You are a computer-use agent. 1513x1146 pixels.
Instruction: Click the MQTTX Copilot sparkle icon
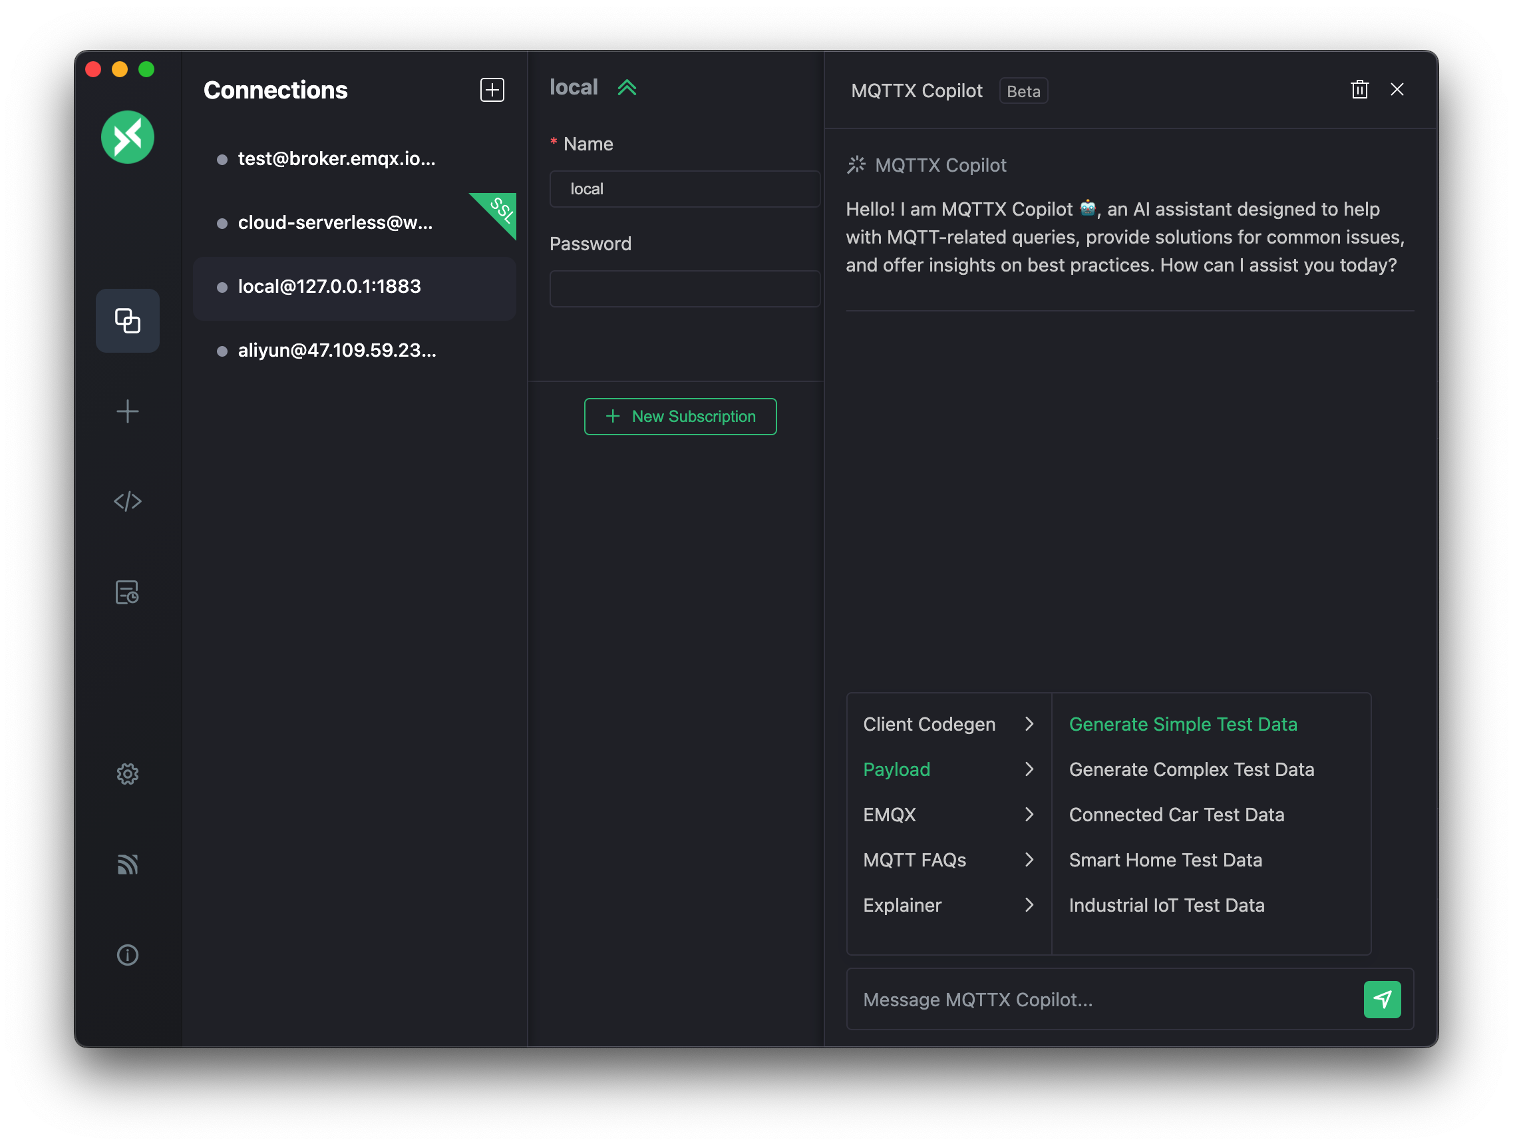856,165
